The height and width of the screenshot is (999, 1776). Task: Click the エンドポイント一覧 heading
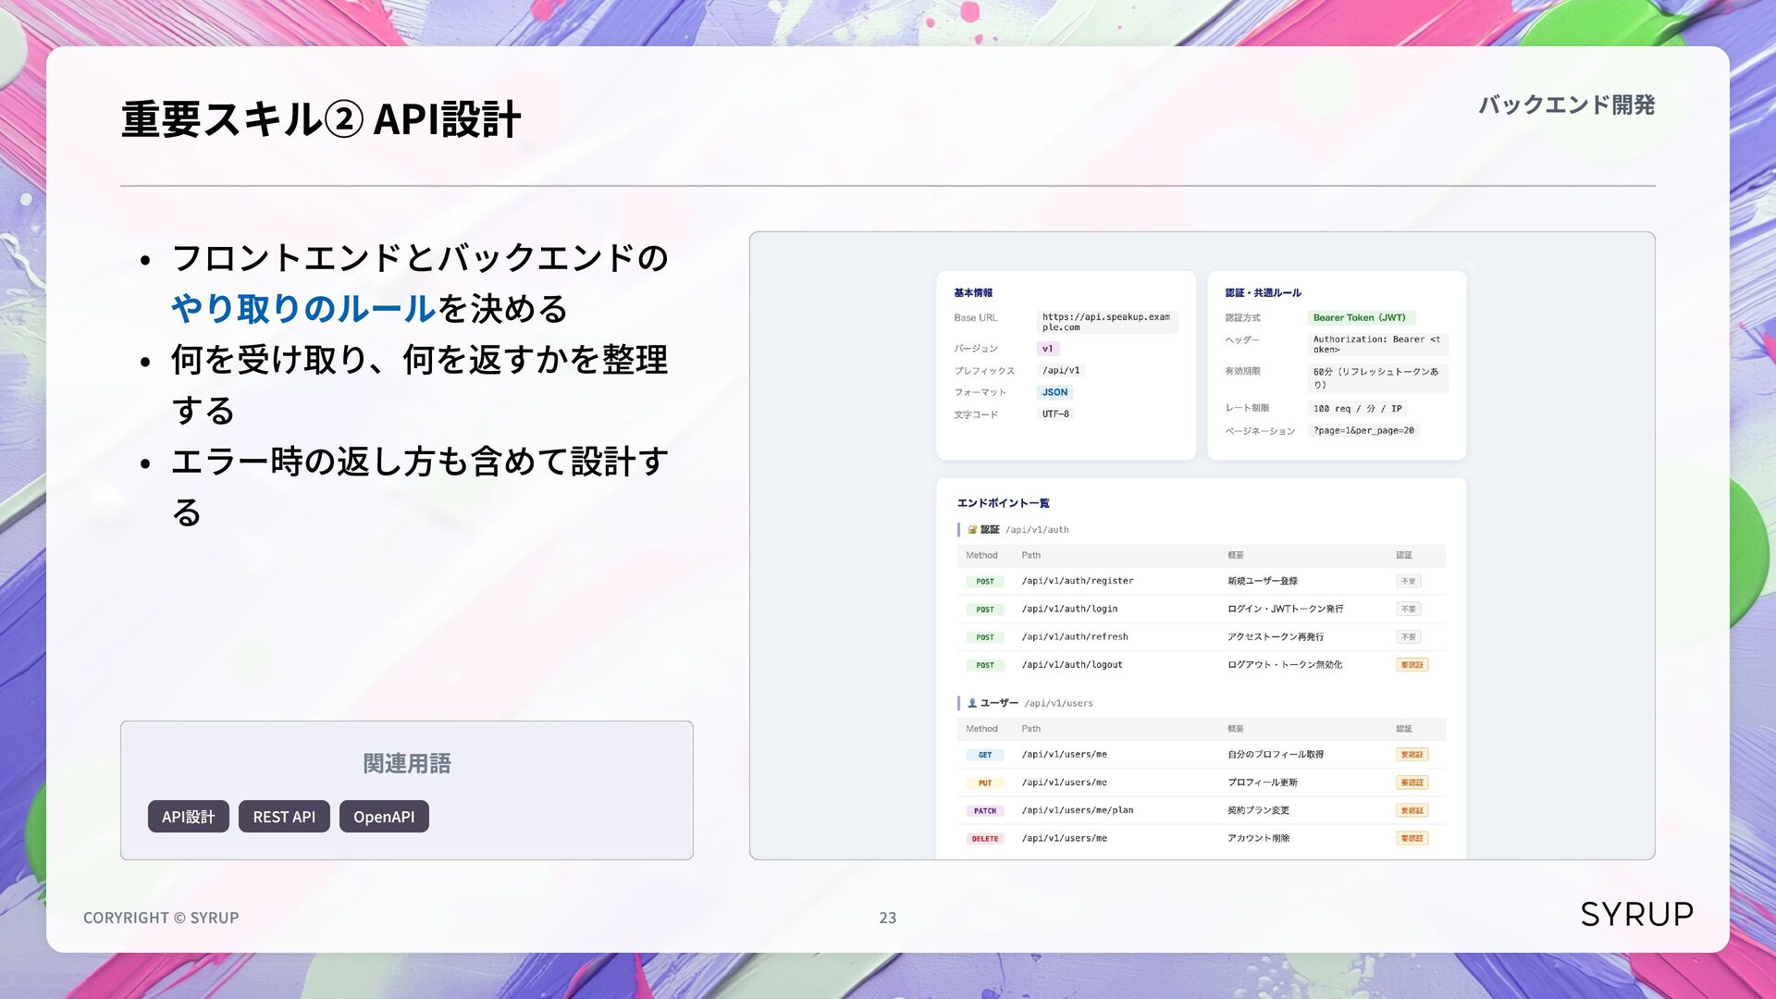pos(1004,503)
